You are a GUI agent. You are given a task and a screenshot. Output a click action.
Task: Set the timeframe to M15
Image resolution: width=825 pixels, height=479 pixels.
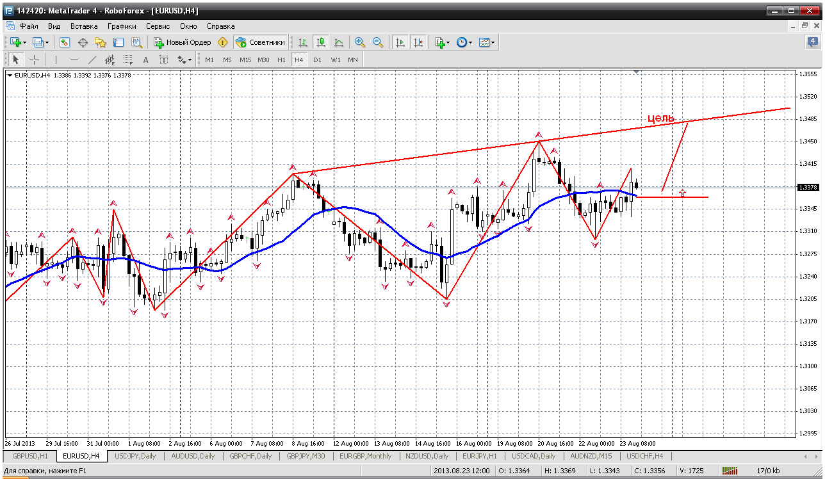pyautogui.click(x=245, y=60)
